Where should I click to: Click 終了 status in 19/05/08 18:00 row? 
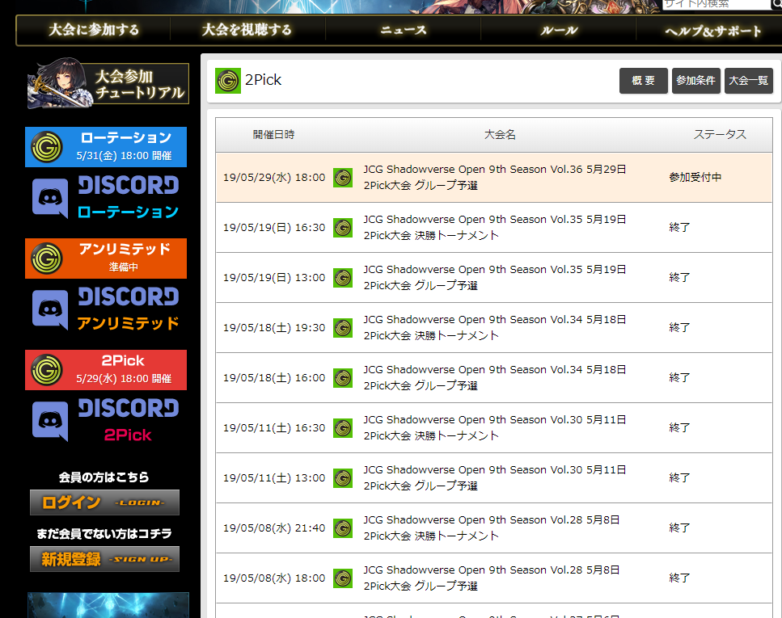click(x=679, y=578)
